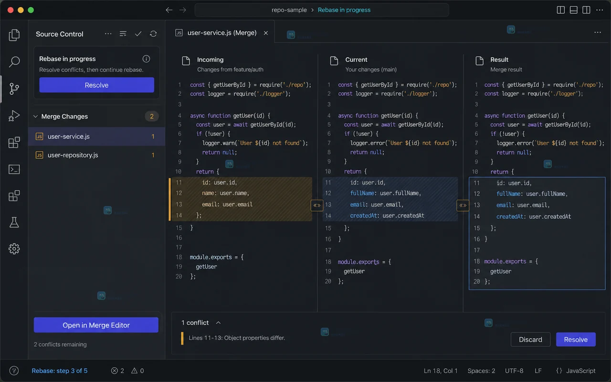The image size is (611, 382).
Task: Refresh the Source Control view
Action: coord(153,34)
